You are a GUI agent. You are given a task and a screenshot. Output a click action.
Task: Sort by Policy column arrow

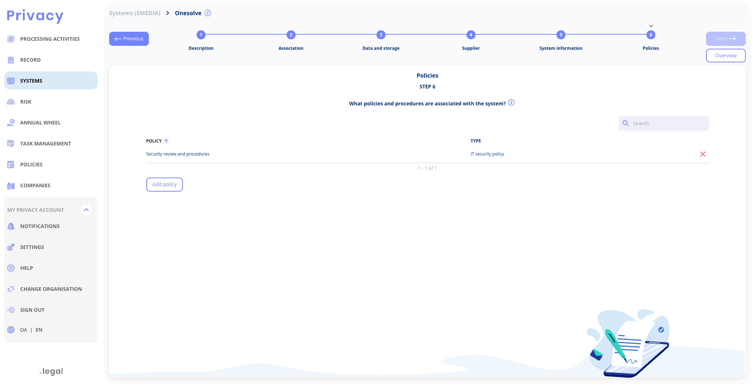[166, 141]
